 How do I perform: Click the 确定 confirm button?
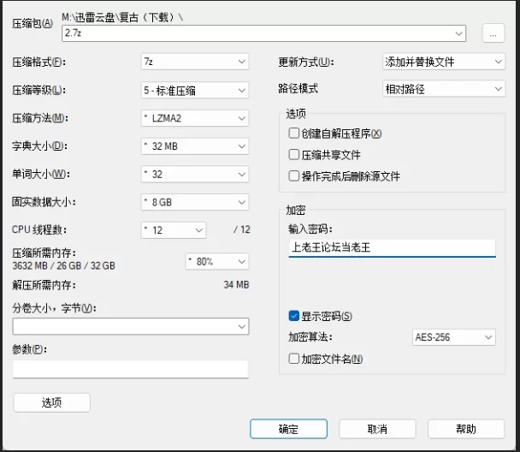coord(289,429)
